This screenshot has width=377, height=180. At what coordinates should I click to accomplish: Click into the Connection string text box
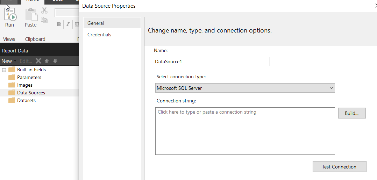pyautogui.click(x=245, y=131)
